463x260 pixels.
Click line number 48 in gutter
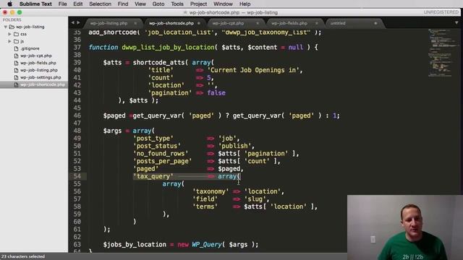pos(77,131)
